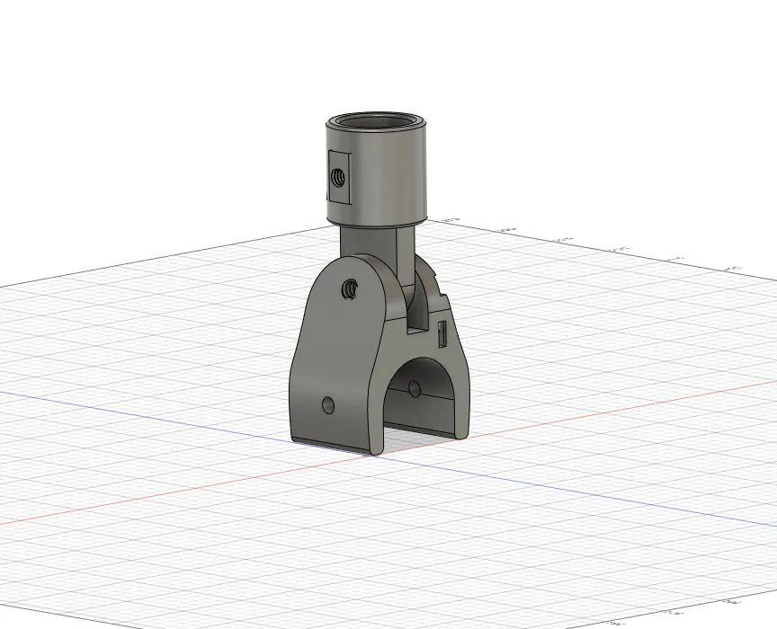This screenshot has width=777, height=629.
Task: Click the neck joining the cylinder to the clamp
Action: point(377,258)
